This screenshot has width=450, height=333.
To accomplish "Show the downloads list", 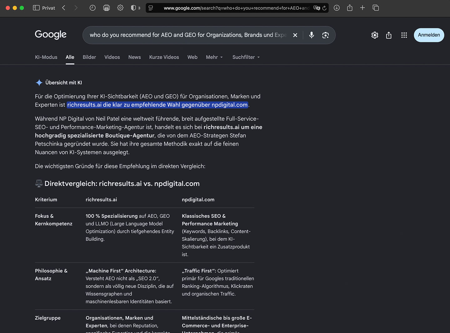I will [x=337, y=8].
